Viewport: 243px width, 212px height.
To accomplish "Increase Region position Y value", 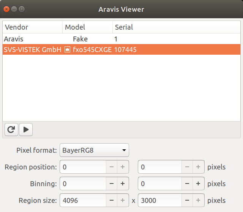I will pyautogui.click(x=198, y=167).
